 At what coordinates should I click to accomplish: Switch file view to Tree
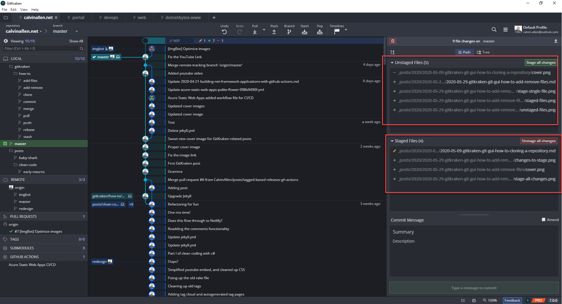483,52
